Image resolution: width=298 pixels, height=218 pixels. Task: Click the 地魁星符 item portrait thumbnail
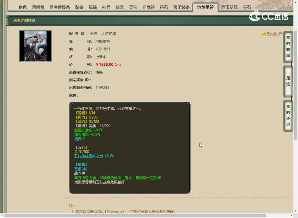[35, 46]
